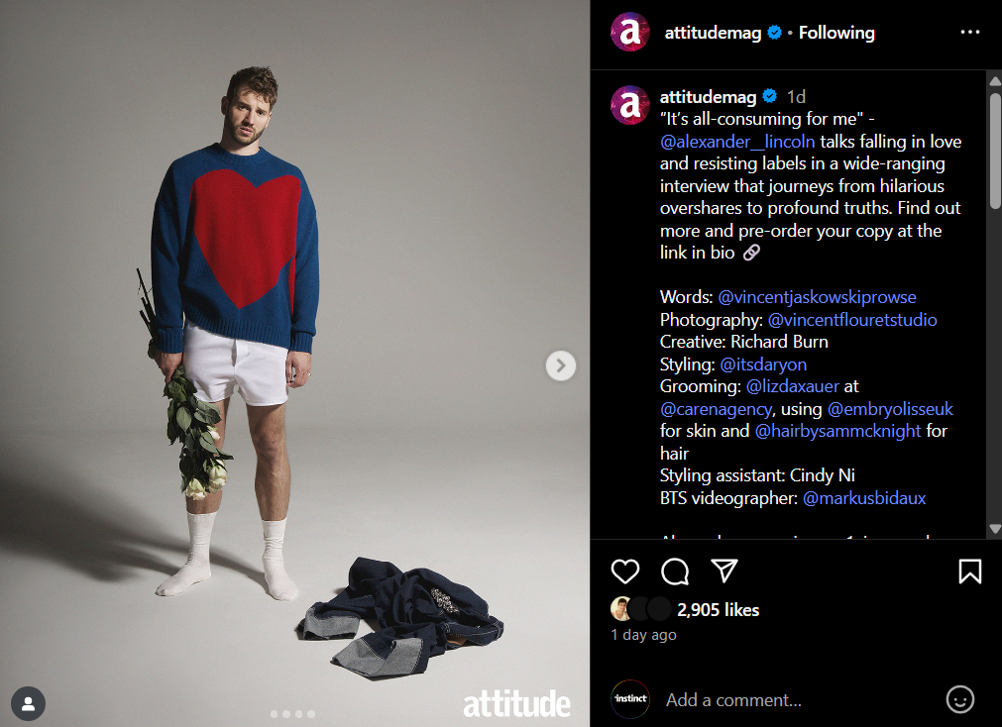The height and width of the screenshot is (727, 1002).
Task: Select the second carousel dot indicator
Action: pos(286,714)
